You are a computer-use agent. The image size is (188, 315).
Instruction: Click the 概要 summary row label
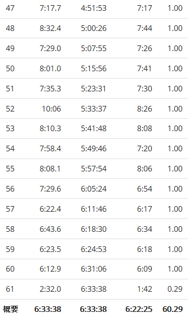(10, 309)
